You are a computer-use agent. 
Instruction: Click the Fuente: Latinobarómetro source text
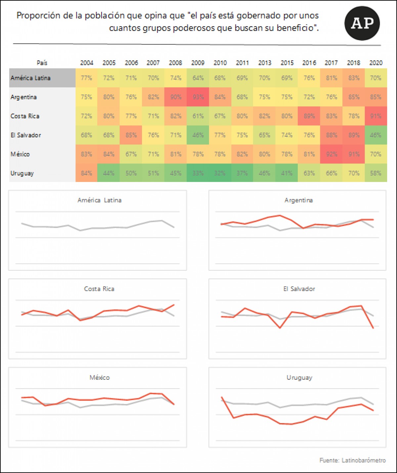click(x=352, y=460)
